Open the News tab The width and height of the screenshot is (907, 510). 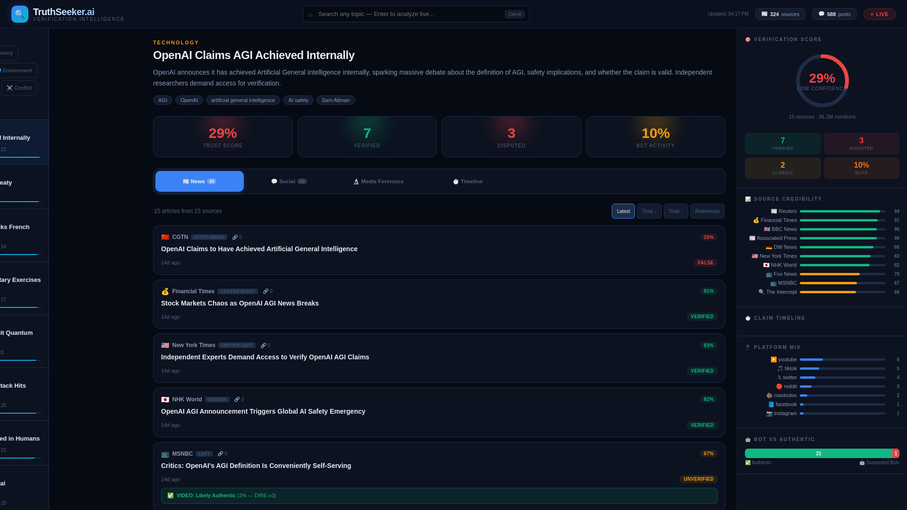199,181
